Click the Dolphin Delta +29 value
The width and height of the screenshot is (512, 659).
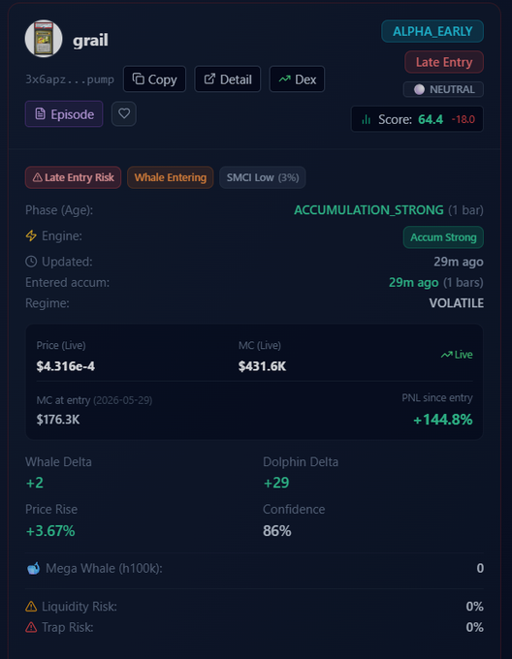[276, 483]
